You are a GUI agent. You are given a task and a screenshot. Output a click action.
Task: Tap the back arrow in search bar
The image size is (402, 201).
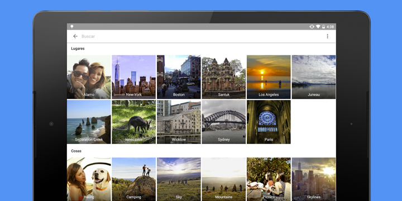coord(75,36)
